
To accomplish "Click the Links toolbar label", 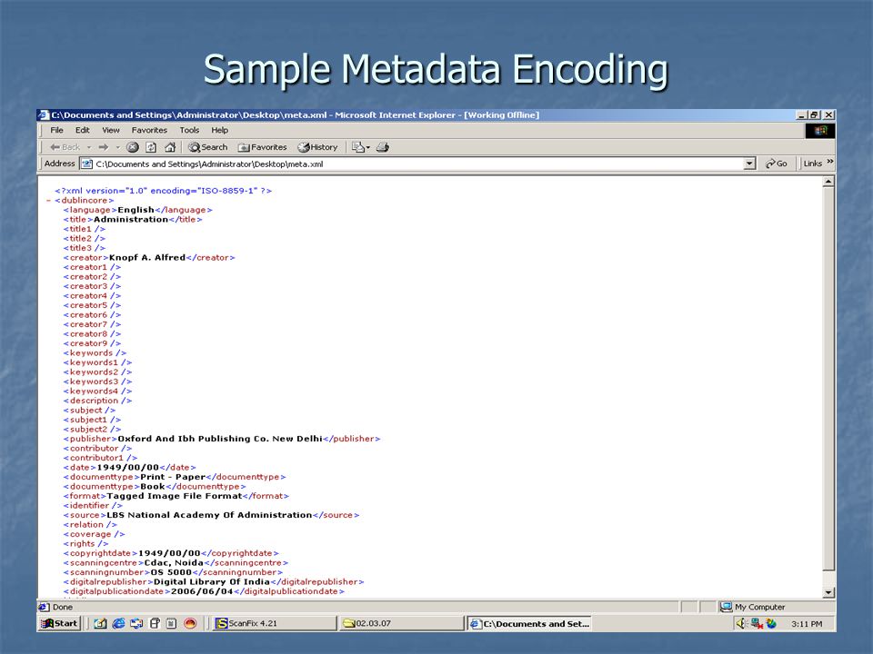I will pos(812,163).
